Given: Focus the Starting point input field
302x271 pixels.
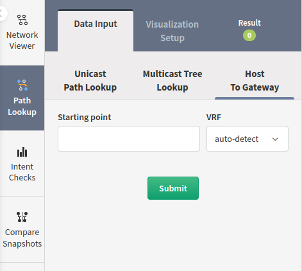Looking at the screenshot, I should (x=129, y=139).
